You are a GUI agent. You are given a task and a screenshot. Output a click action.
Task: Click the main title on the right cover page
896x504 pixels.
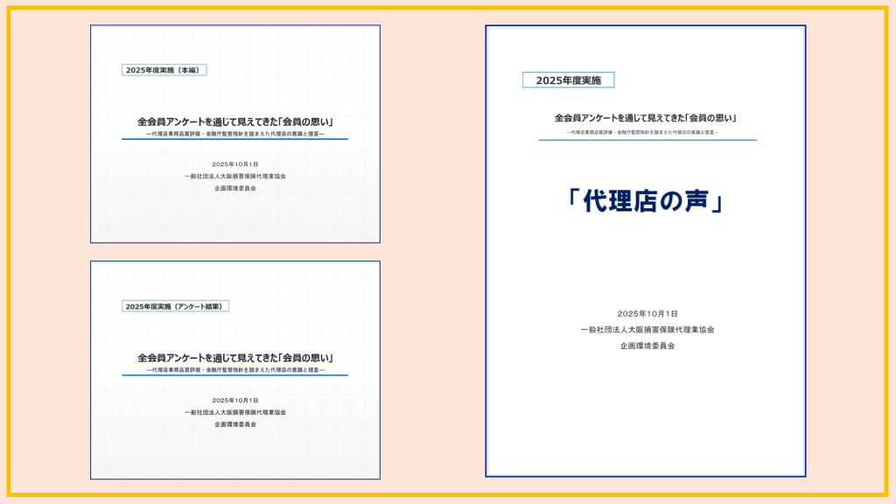point(647,118)
